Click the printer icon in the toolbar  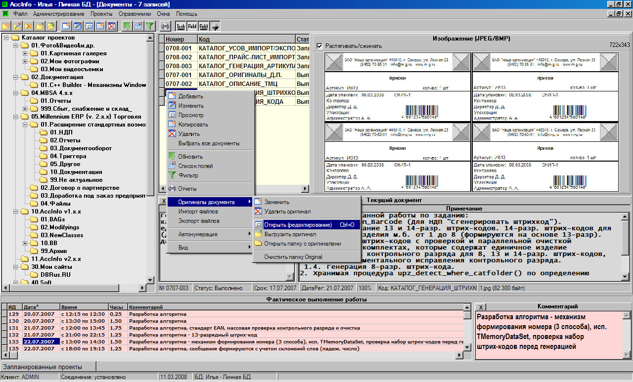166,26
